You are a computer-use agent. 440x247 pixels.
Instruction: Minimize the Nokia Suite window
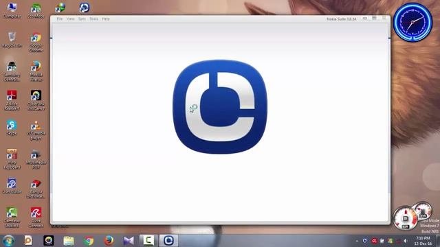[x=365, y=19]
